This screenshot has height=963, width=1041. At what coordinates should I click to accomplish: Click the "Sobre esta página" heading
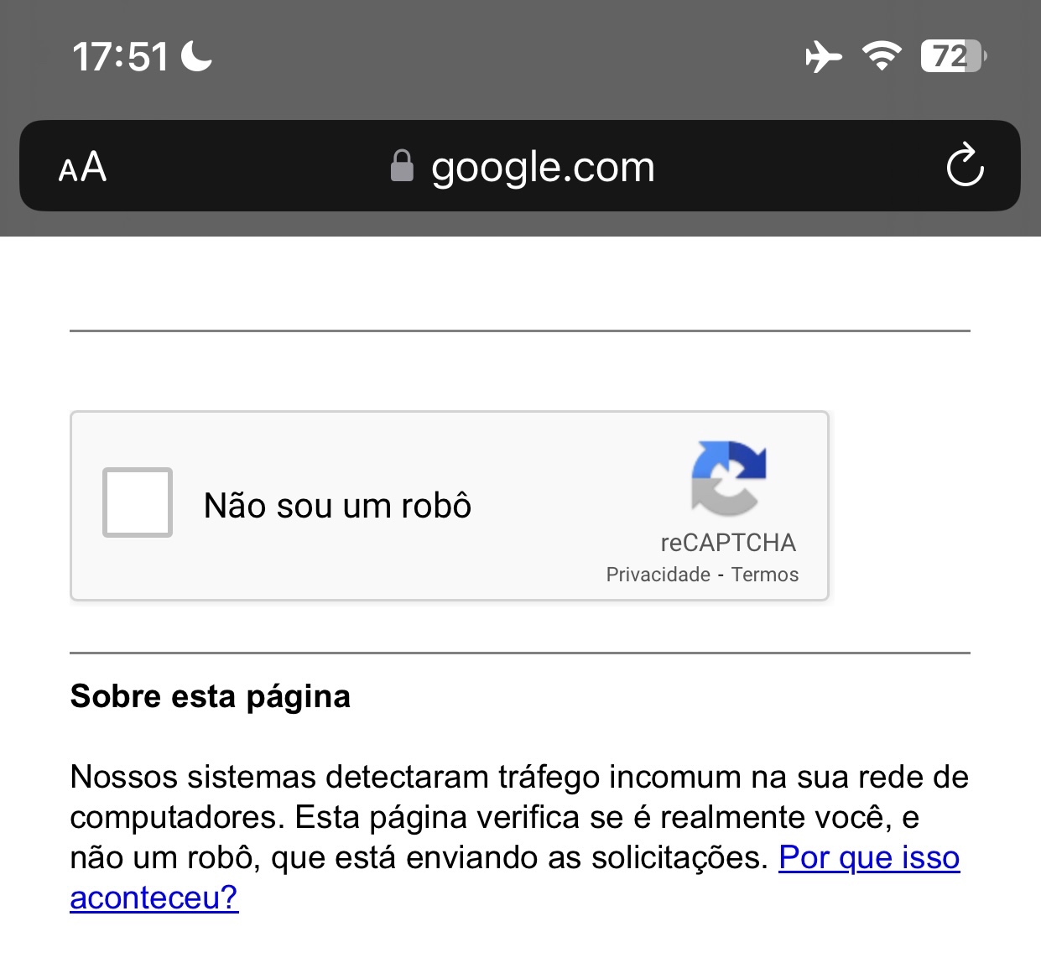(211, 696)
